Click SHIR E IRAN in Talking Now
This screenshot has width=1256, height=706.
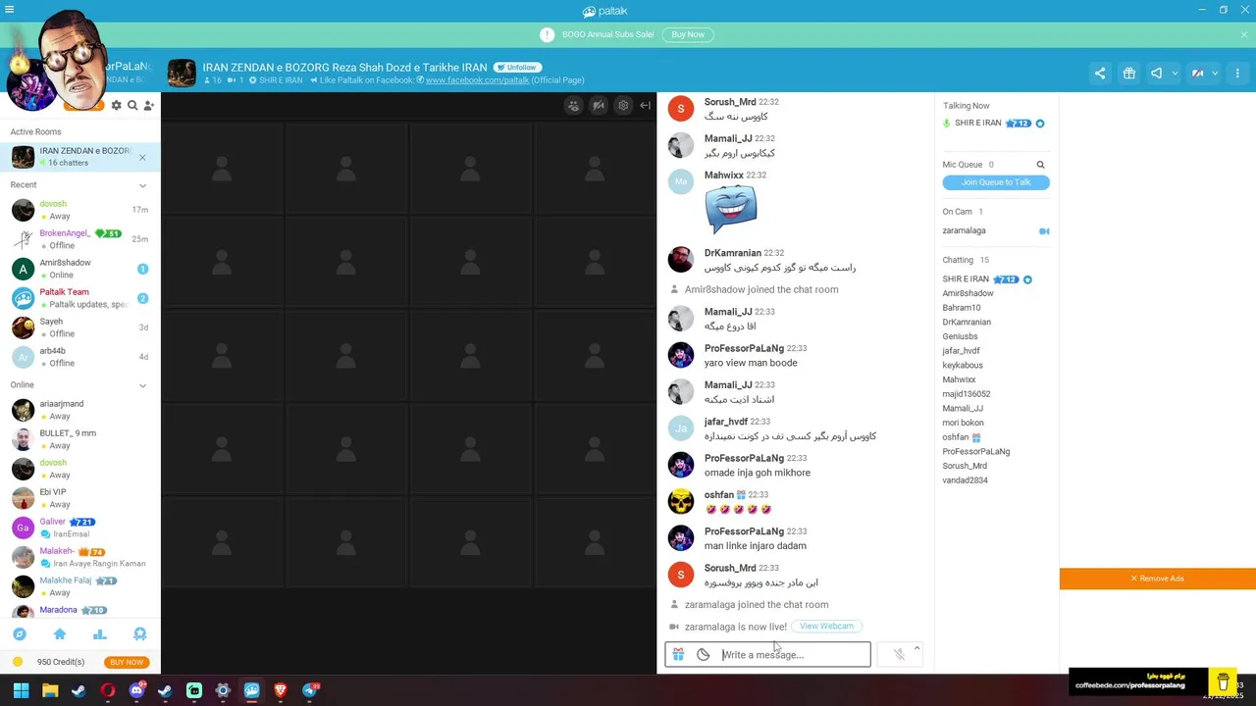coord(977,124)
